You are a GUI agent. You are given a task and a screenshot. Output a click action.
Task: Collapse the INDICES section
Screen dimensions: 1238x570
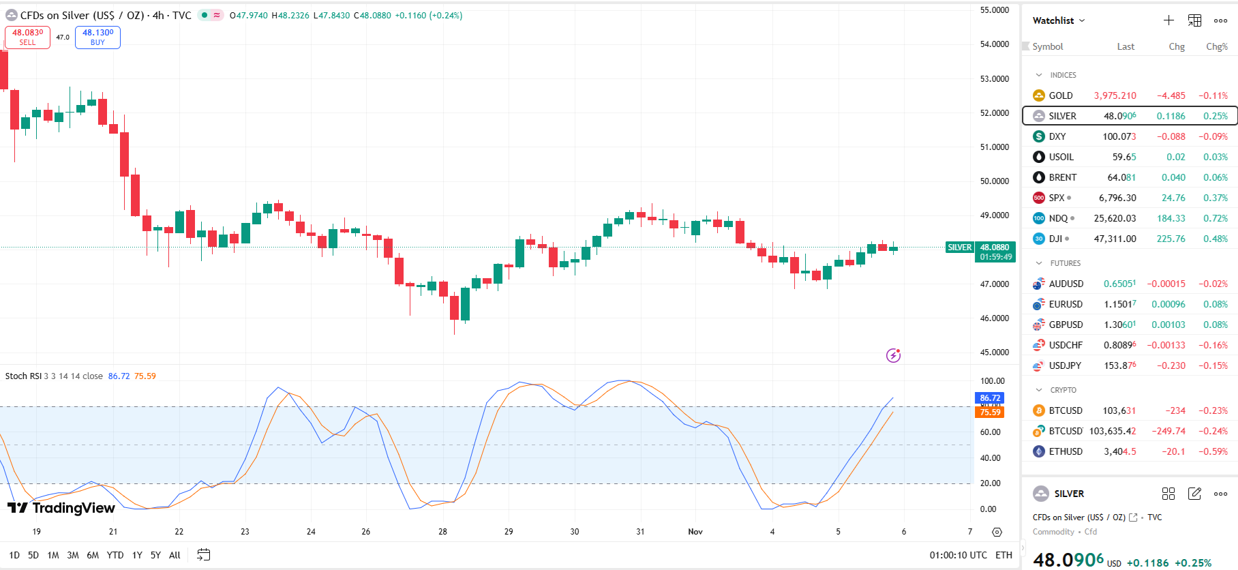click(x=1039, y=75)
